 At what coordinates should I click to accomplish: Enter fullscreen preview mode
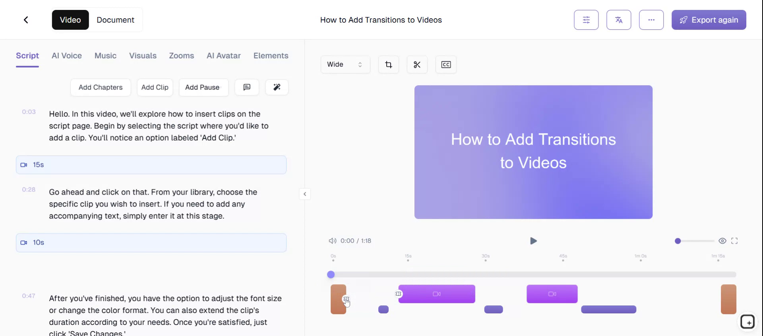734,241
